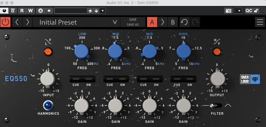The height and width of the screenshot is (127, 266).
Task: Click the blue Gem diamond logo
Action: tap(255, 79)
